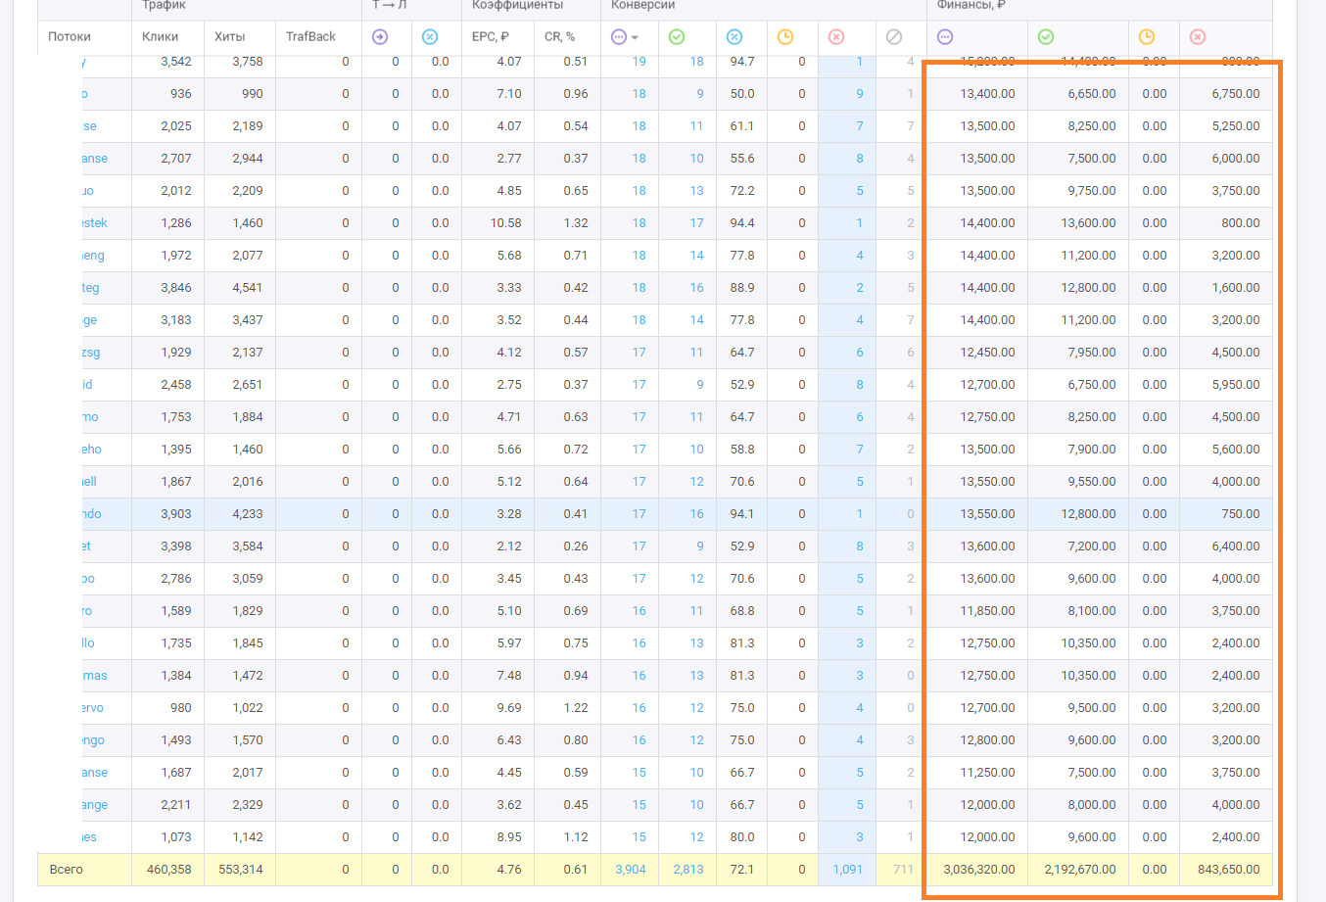
Task: Sort by approved finances green check icon
Action: [x=1046, y=37]
